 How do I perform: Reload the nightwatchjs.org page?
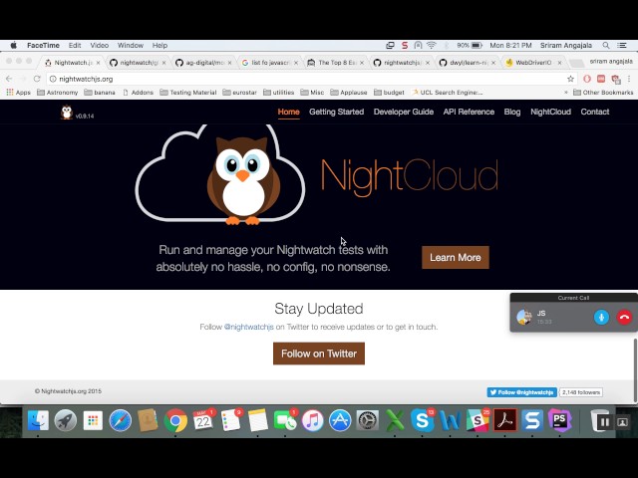tap(37, 79)
